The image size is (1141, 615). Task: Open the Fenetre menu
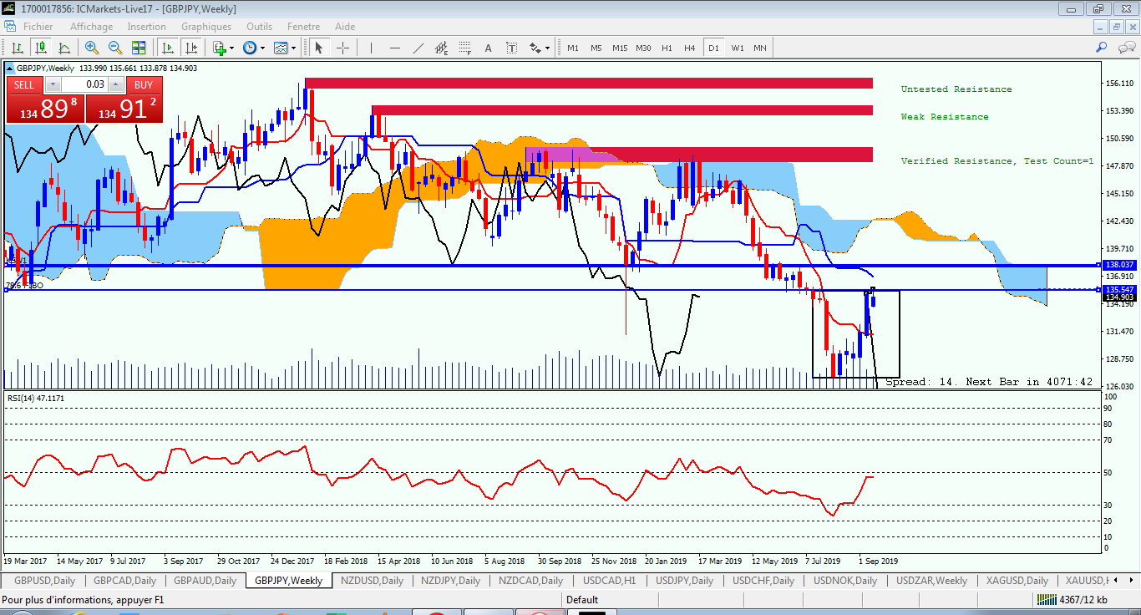304,27
